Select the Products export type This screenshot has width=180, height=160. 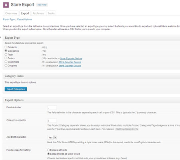[x=6, y=47]
